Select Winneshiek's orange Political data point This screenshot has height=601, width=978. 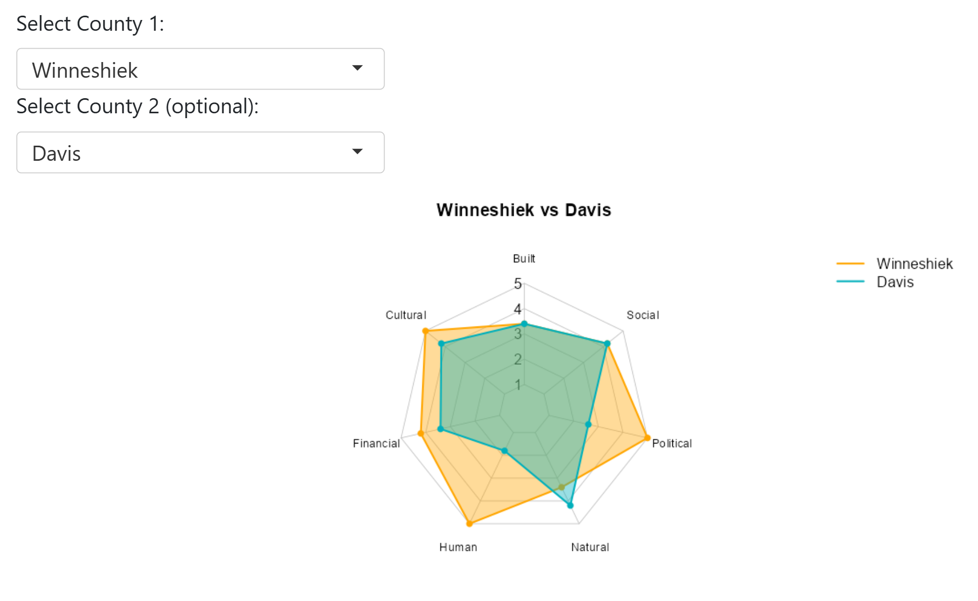(x=647, y=438)
